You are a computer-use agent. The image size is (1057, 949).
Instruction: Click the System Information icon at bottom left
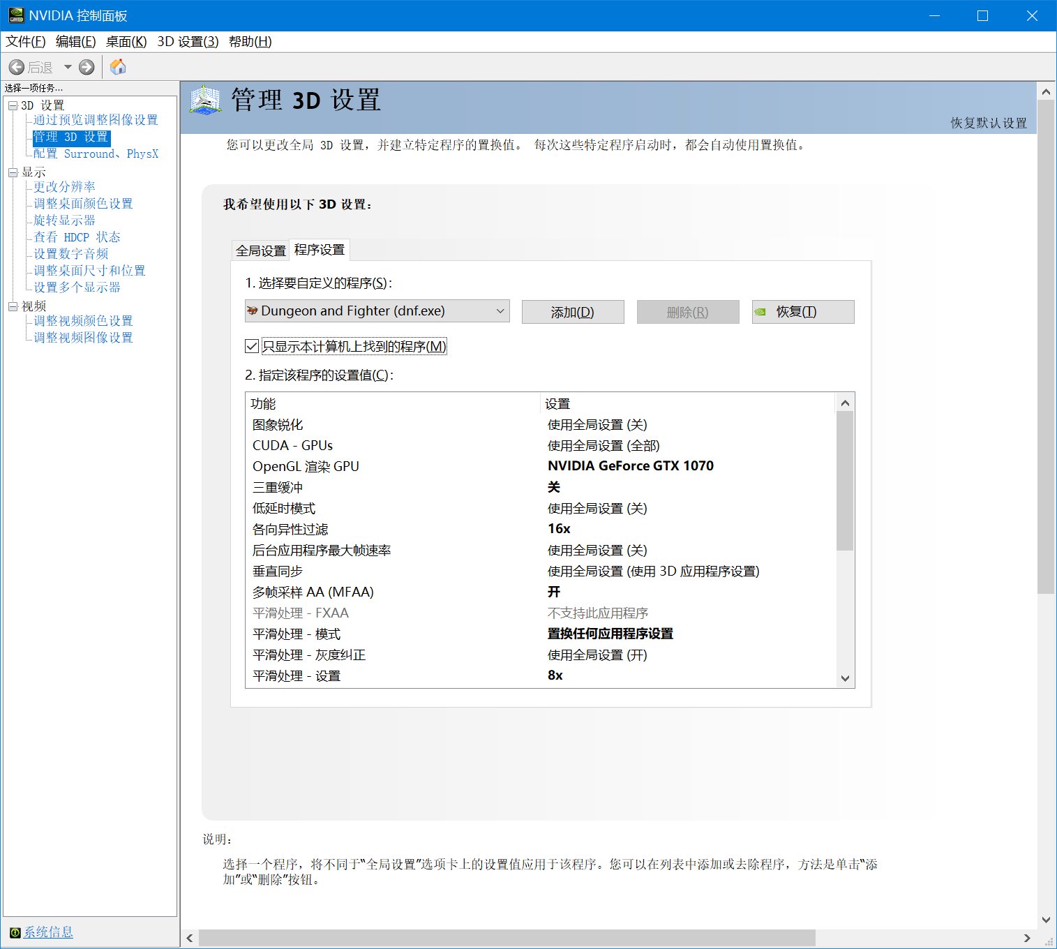coord(15,933)
